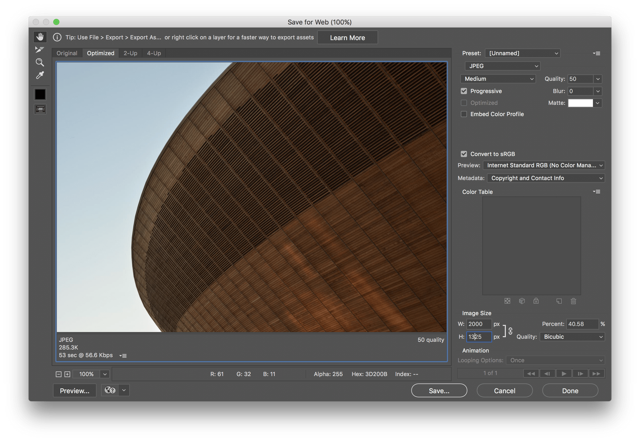Switch to the Original tab

tap(67, 53)
